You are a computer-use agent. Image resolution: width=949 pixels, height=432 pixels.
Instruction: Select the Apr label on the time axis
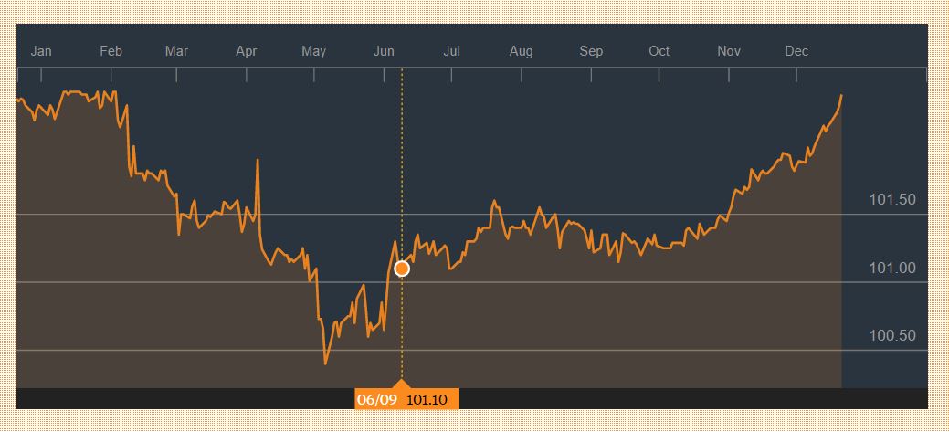pos(247,51)
